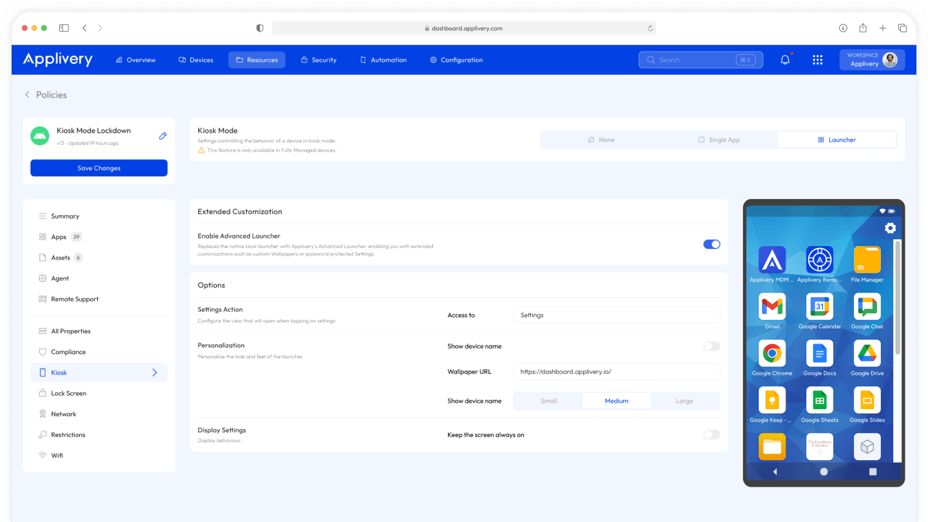The width and height of the screenshot is (928, 522).
Task: Click the Applivery logo in header
Action: click(x=58, y=59)
